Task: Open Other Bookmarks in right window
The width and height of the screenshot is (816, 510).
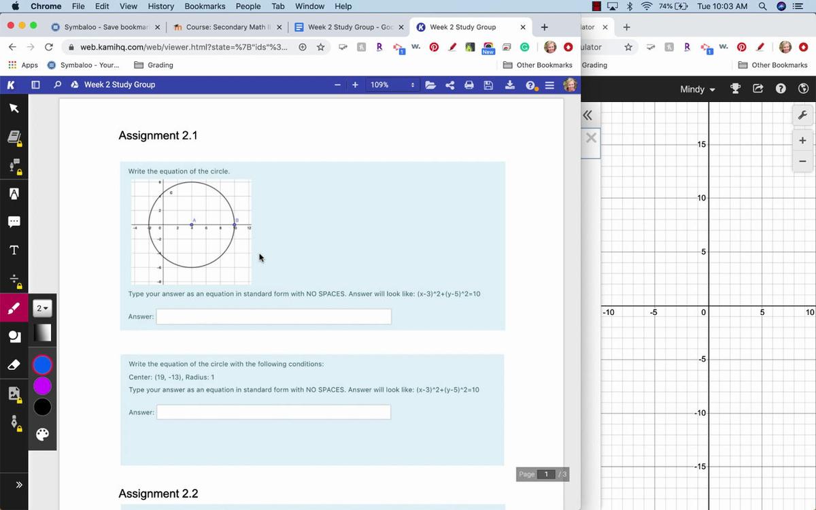Action: pyautogui.click(x=772, y=65)
